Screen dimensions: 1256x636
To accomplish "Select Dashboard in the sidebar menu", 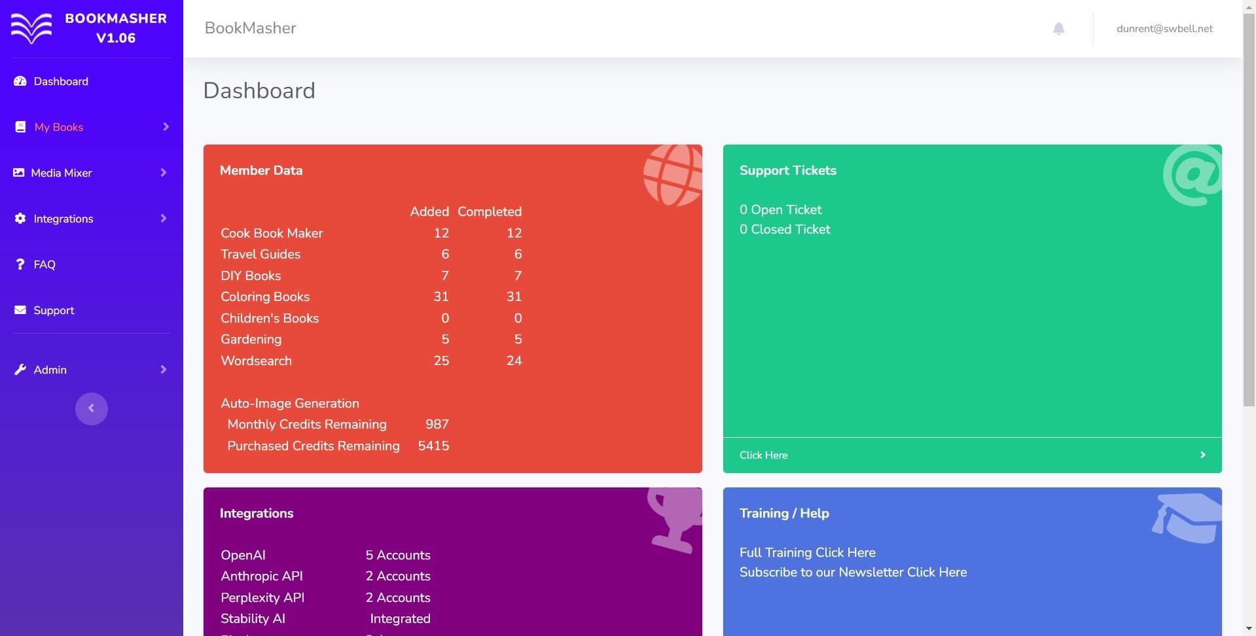I will (x=61, y=81).
